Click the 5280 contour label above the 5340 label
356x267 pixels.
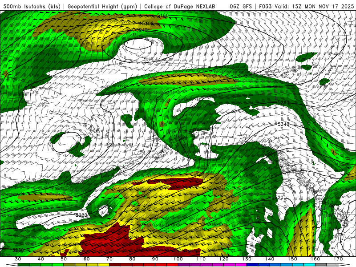[283, 103]
